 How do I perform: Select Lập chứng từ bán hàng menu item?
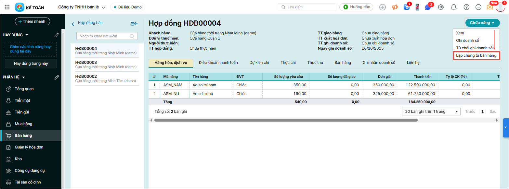476,55
